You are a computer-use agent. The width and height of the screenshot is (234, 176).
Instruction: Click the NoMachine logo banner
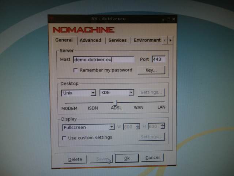[x=83, y=30]
